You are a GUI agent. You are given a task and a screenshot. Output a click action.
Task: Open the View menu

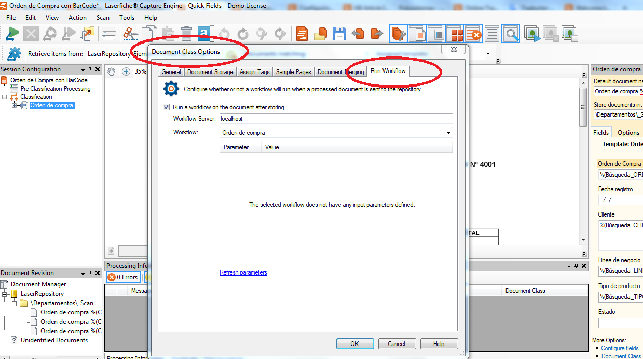52,18
